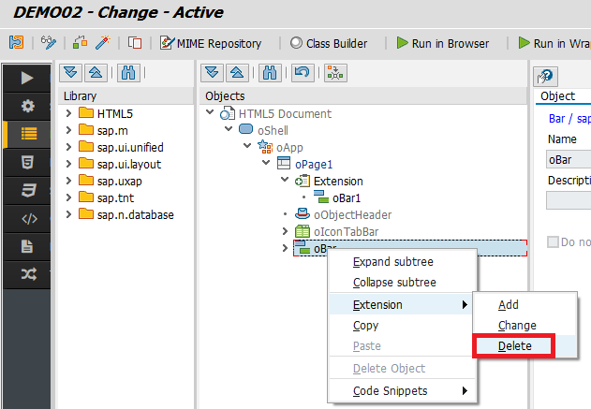Collapse all nodes in Library panel
The height and width of the screenshot is (409, 591).
tap(96, 73)
